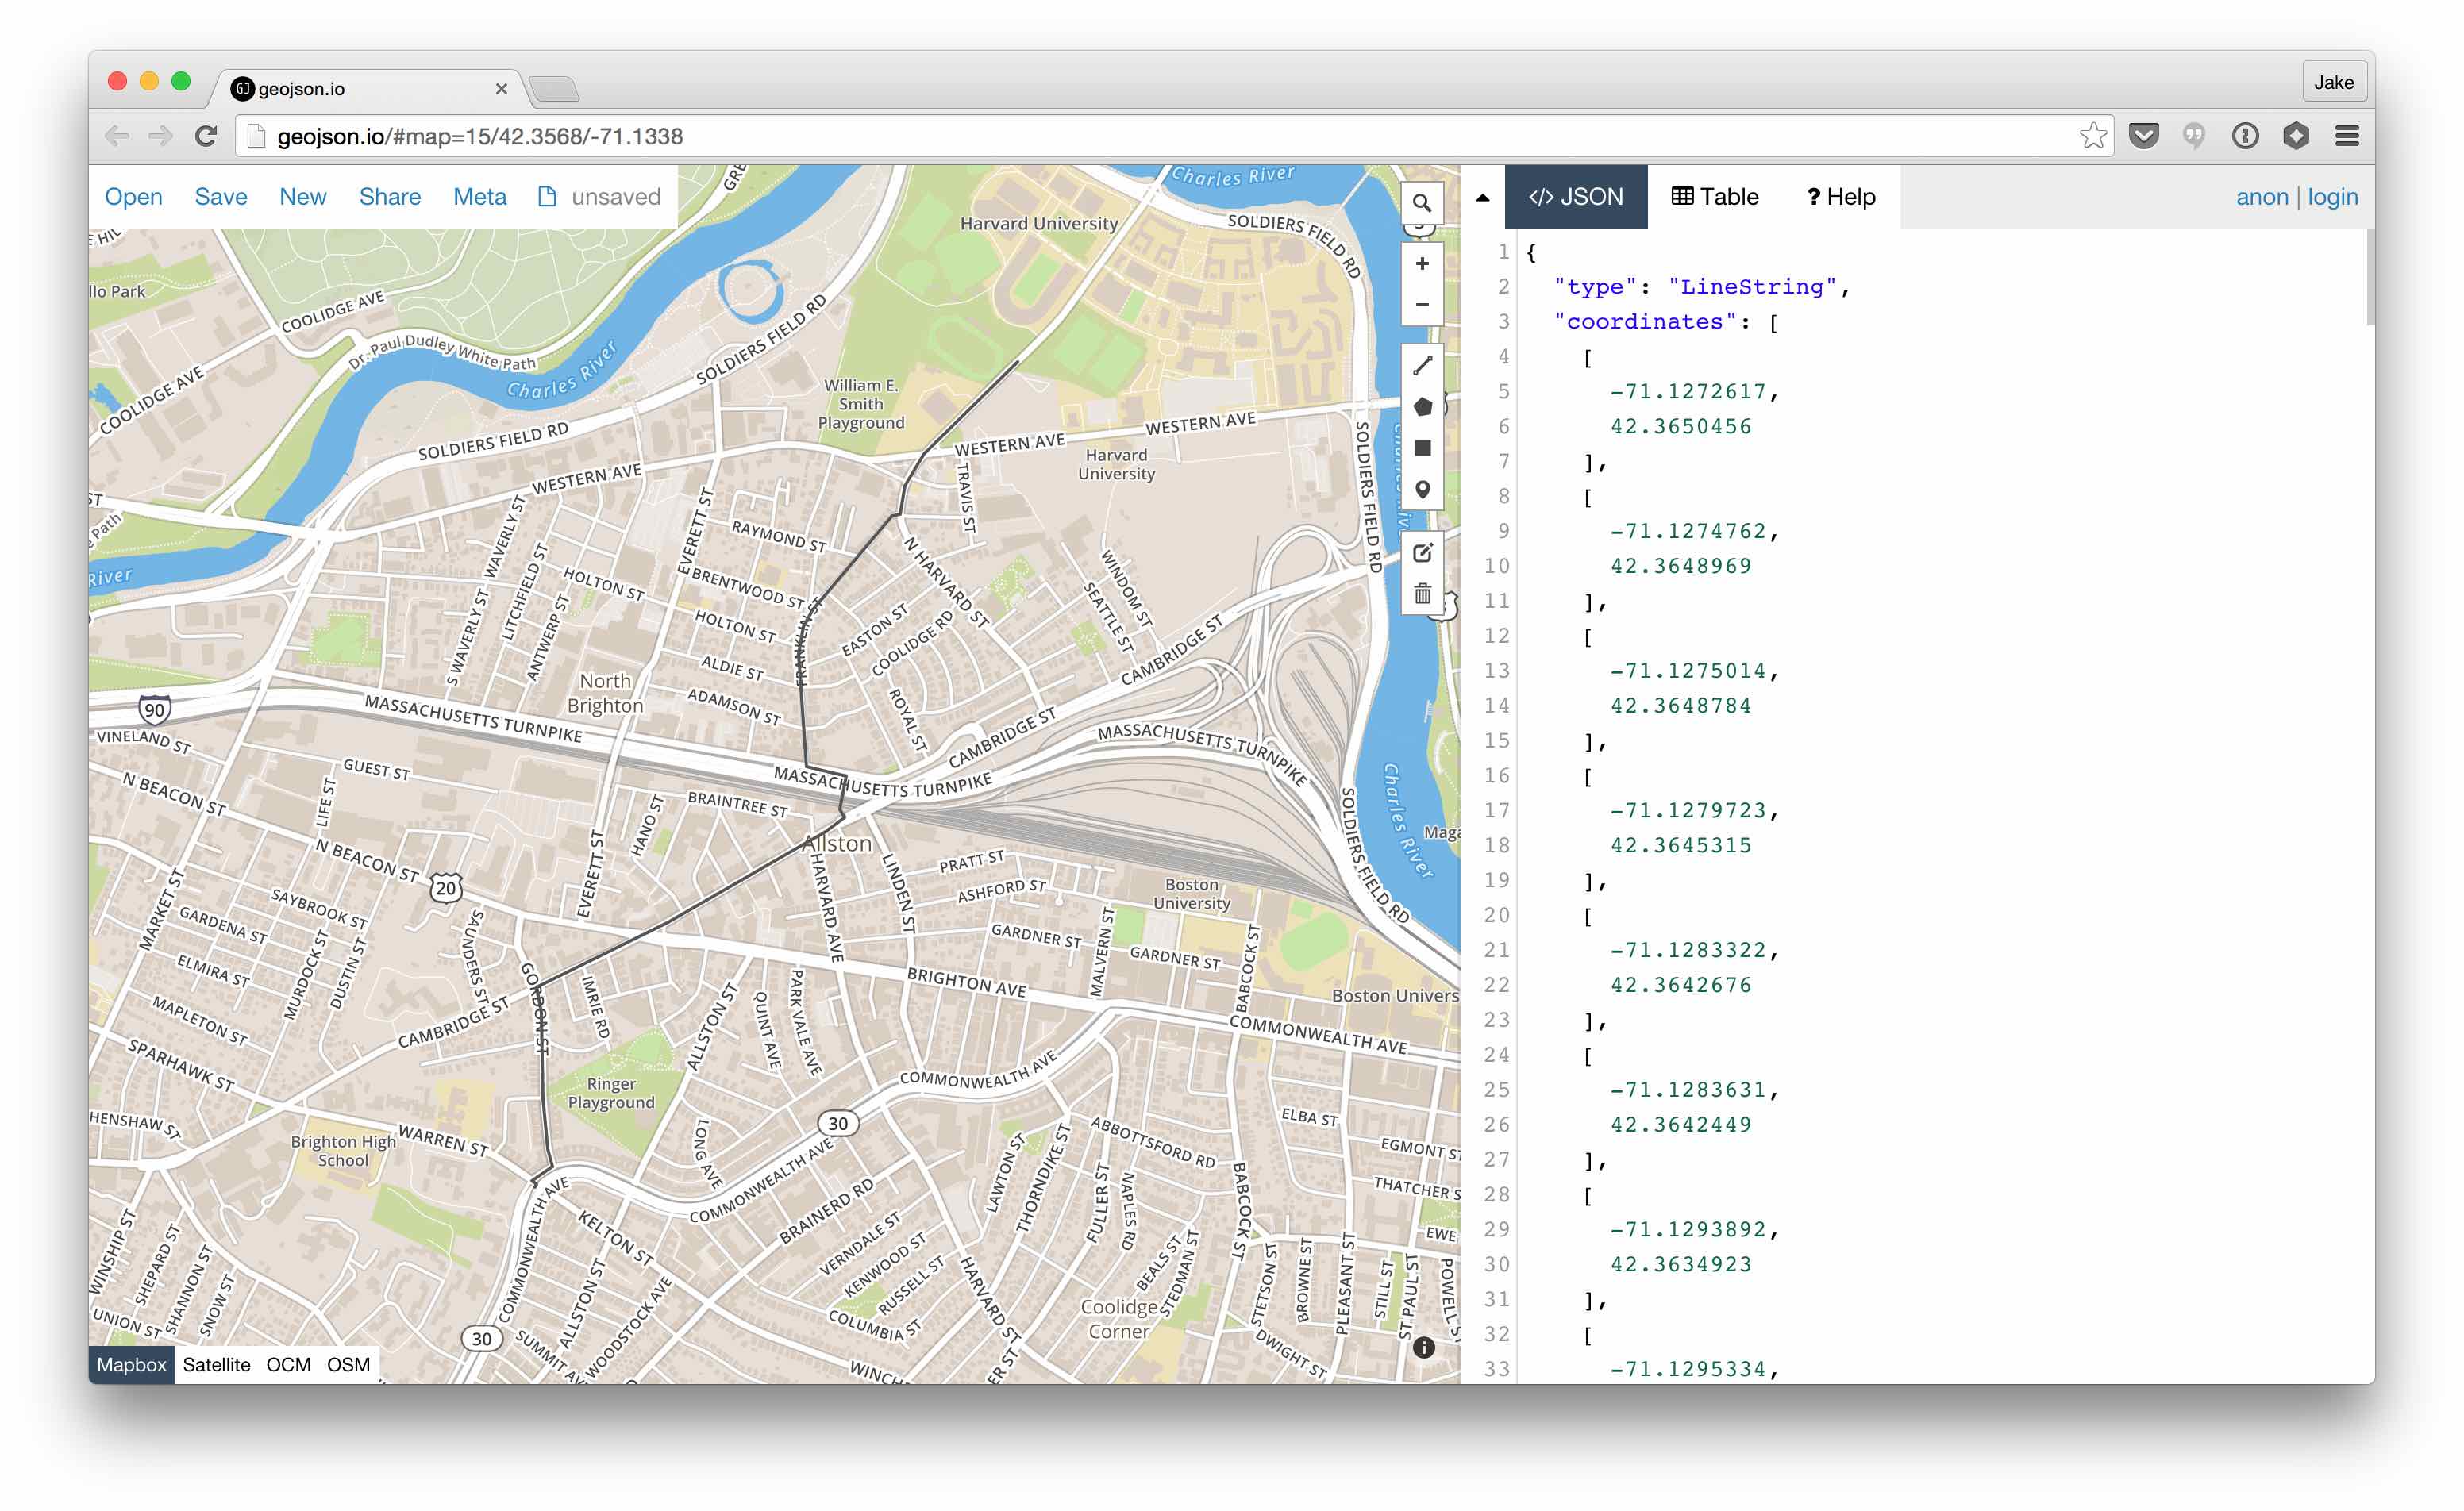
Task: Open the map search magnifier
Action: [1421, 203]
